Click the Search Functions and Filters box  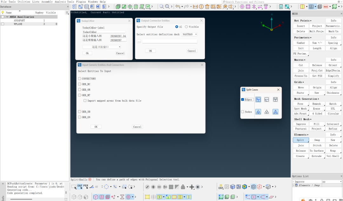[279, 2]
